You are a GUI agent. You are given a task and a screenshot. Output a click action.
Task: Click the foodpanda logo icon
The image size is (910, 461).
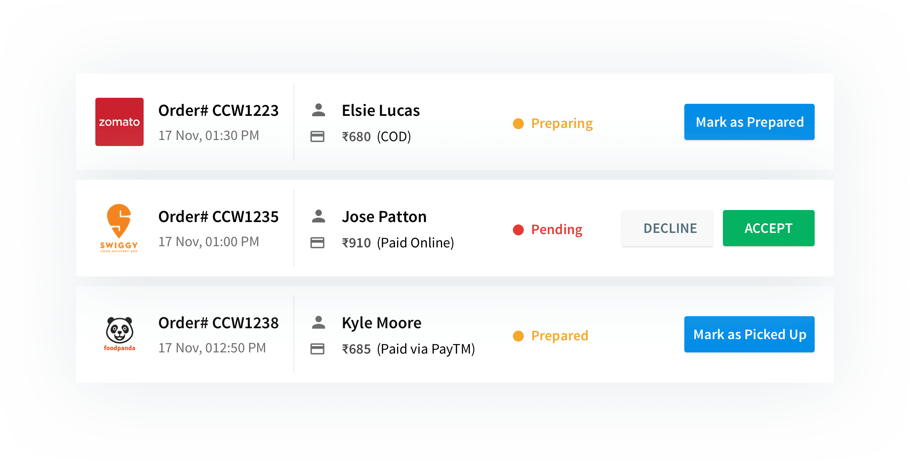[x=119, y=334]
